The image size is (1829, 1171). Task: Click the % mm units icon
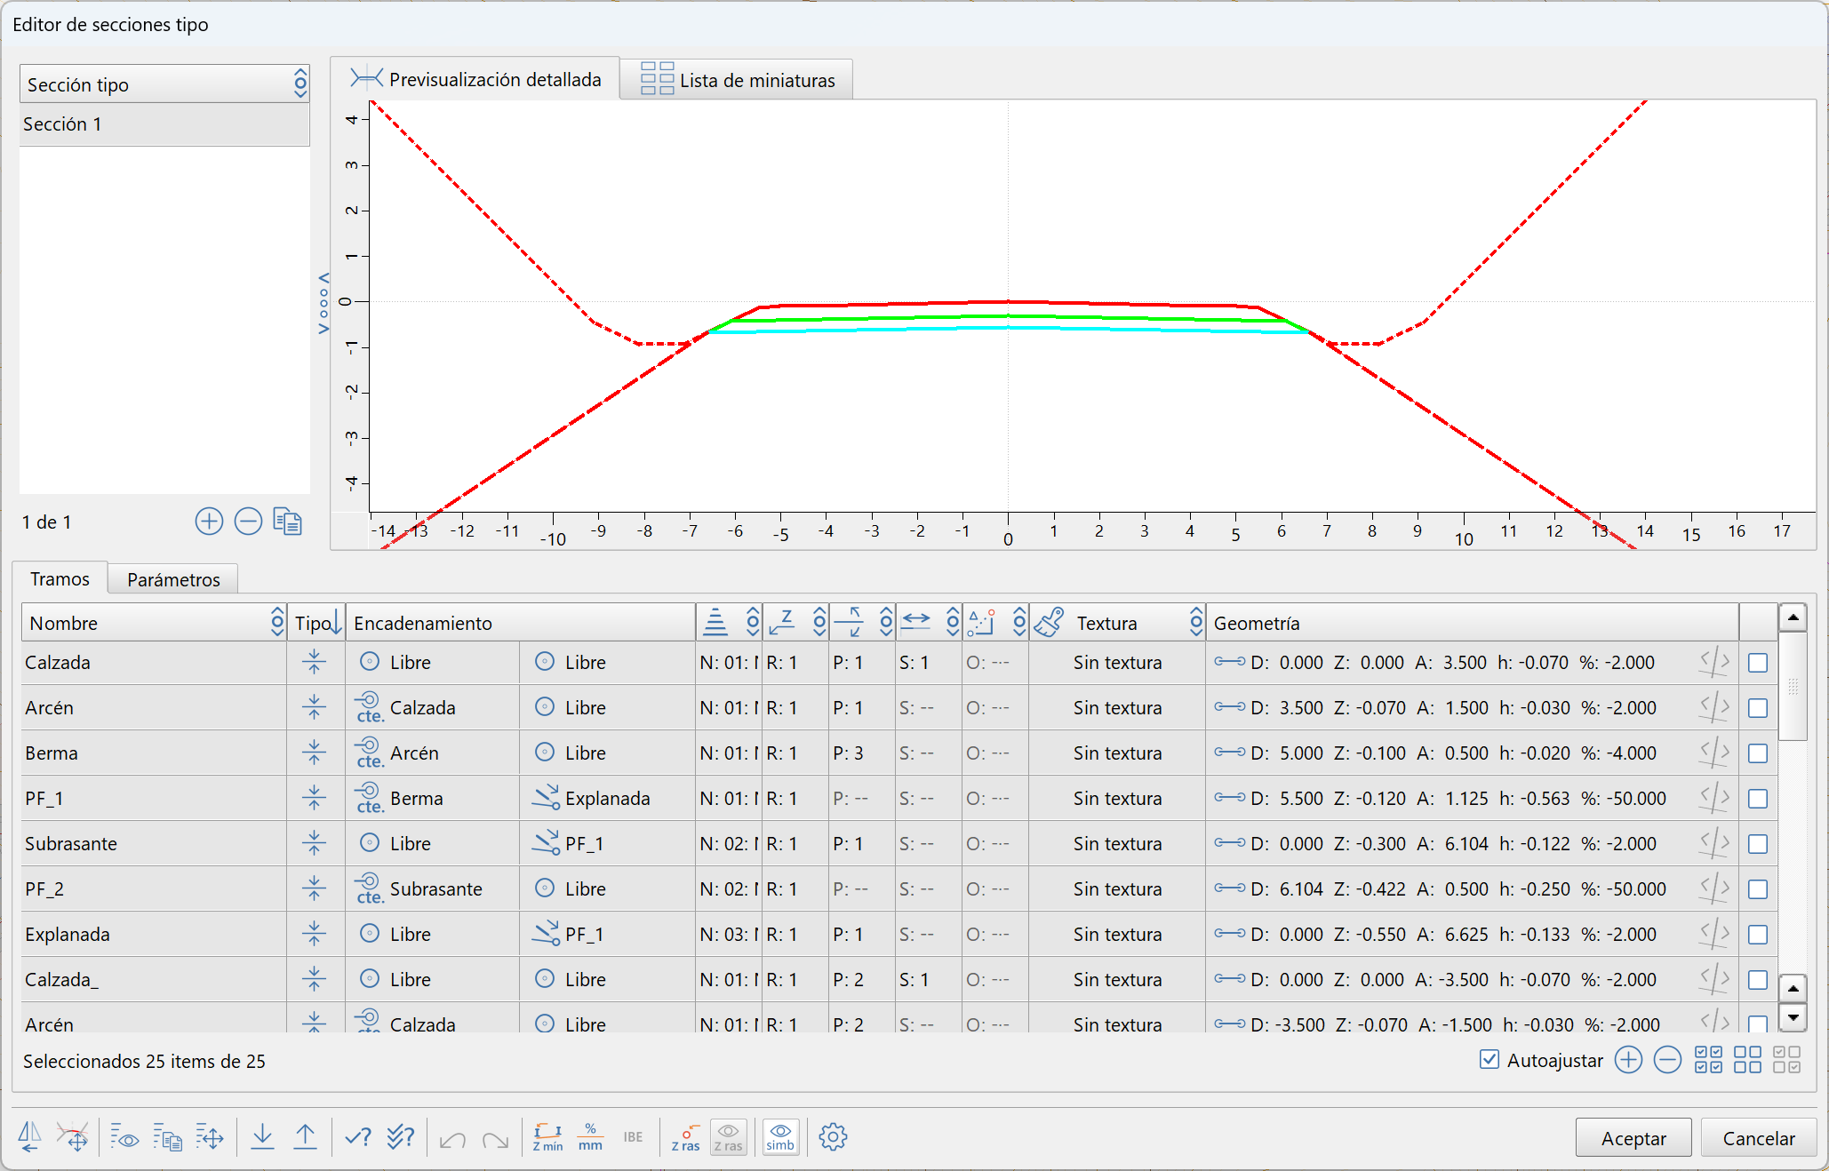click(590, 1136)
